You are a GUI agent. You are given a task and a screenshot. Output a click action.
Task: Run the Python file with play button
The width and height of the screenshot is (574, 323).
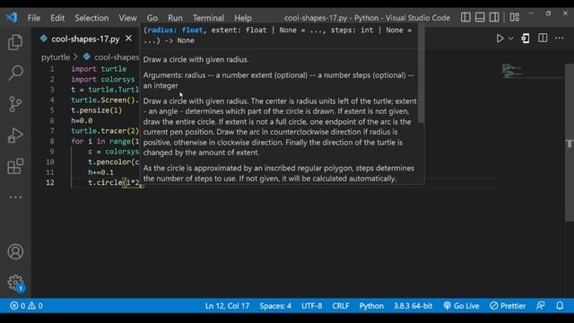click(500, 39)
